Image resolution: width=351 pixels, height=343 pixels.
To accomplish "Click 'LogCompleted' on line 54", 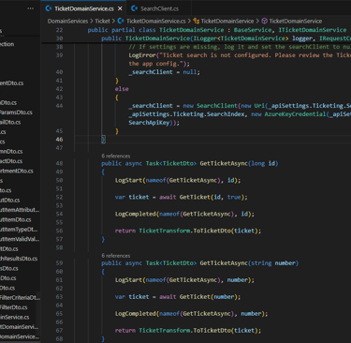I will 135,214.
